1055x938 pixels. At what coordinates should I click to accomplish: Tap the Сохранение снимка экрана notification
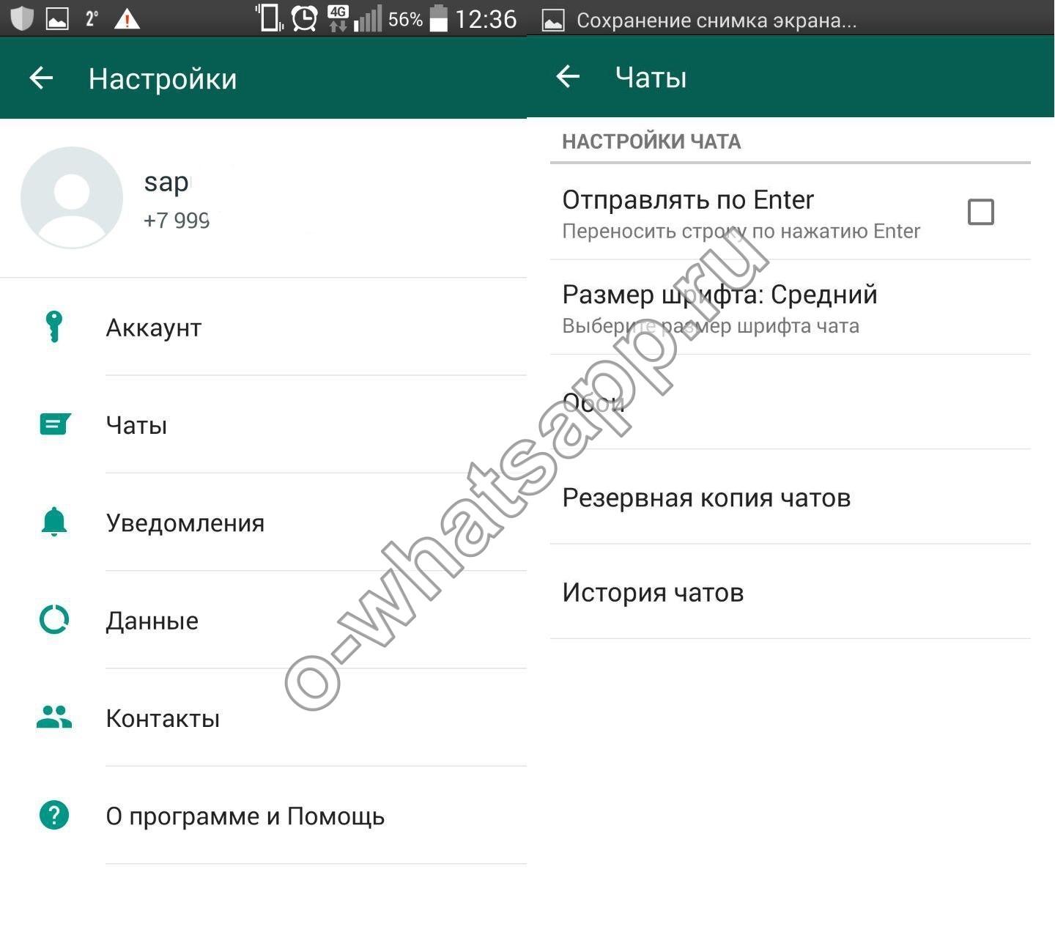[715, 20]
